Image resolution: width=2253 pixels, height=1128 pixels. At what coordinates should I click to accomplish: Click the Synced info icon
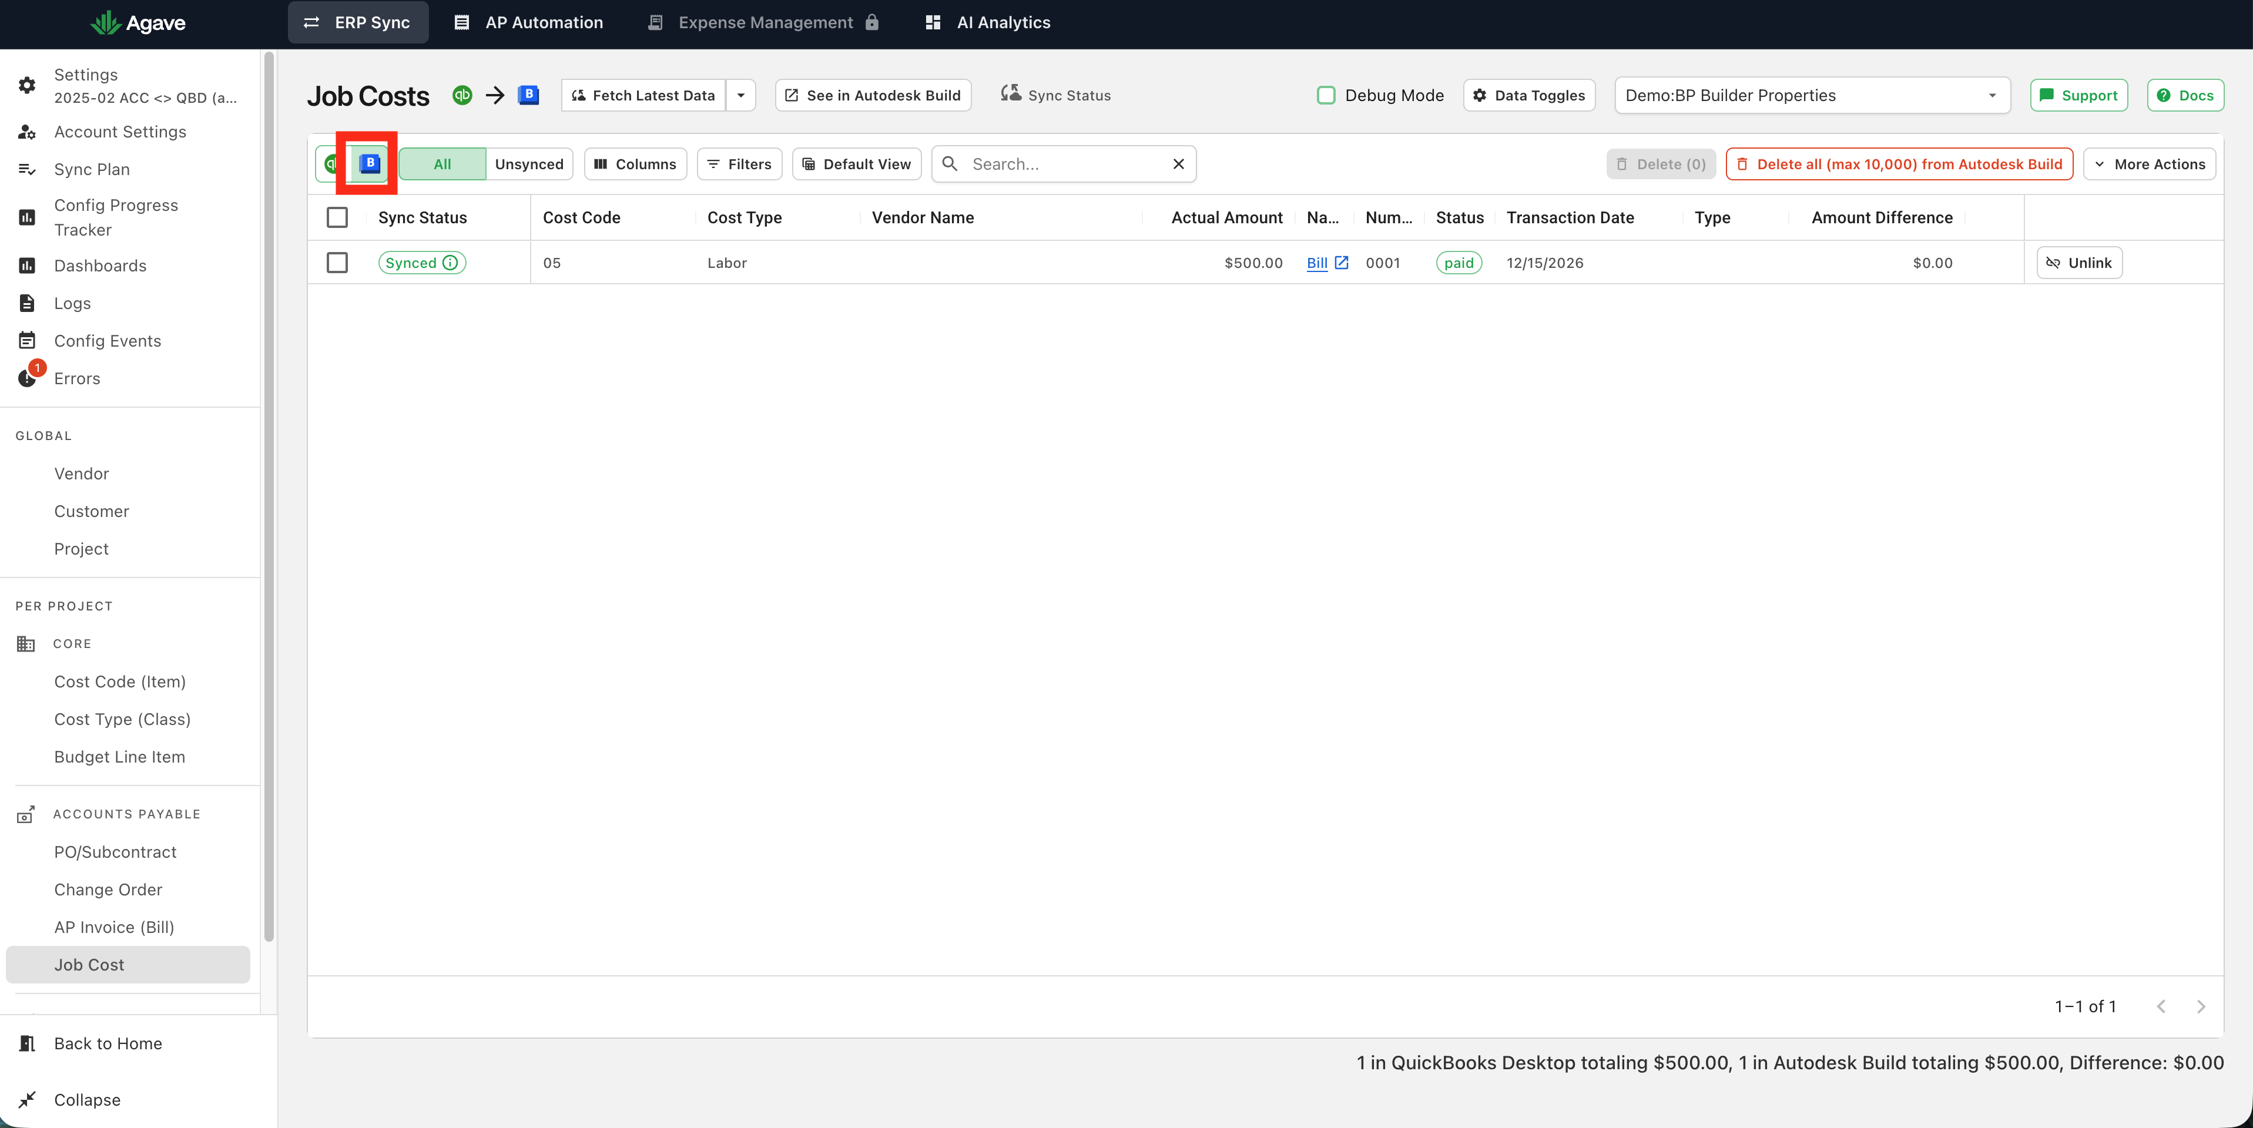(x=451, y=263)
